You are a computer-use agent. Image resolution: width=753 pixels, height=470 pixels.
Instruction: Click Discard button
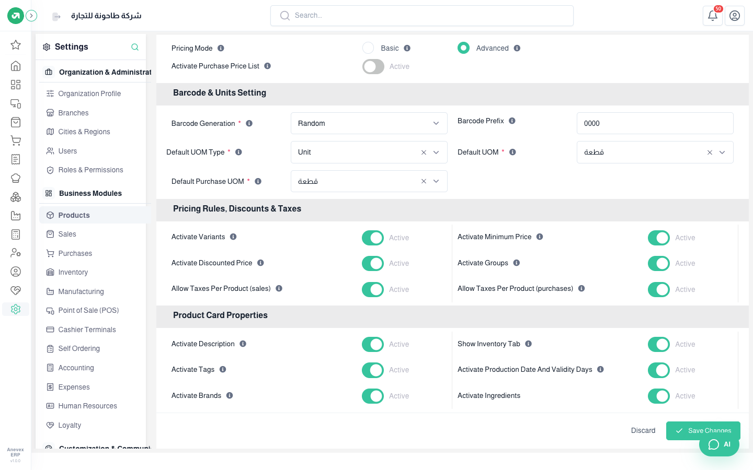[643, 430]
